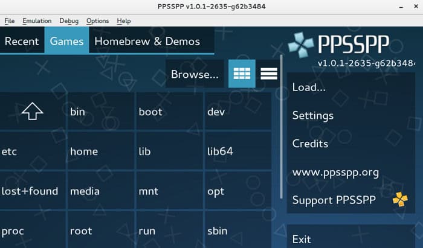Open the proc folder

point(33,231)
